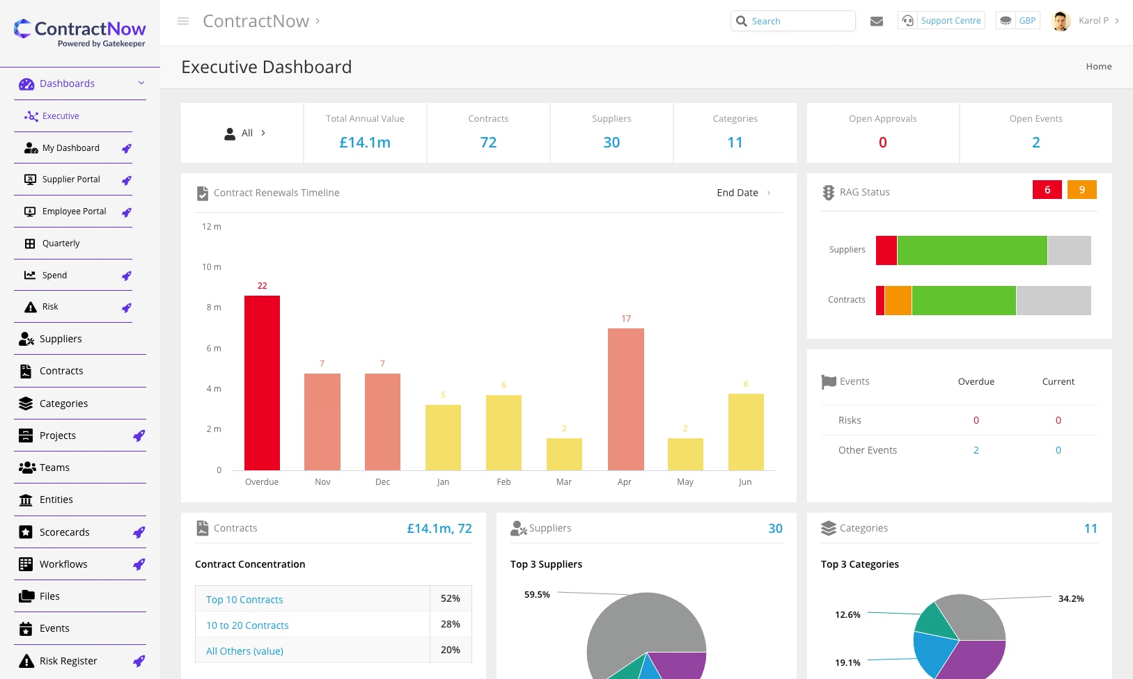Image resolution: width=1133 pixels, height=679 pixels.
Task: Click the Workflows rocket icon
Action: 139,564
